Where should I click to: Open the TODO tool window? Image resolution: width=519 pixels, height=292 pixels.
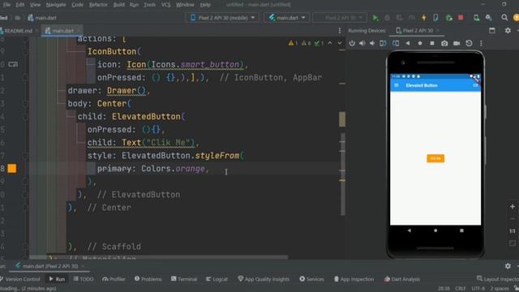pyautogui.click(x=84, y=279)
